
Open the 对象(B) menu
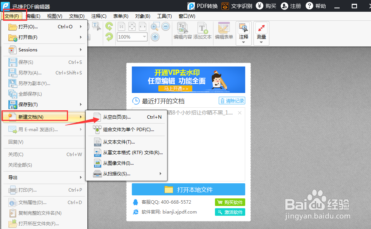143,16
